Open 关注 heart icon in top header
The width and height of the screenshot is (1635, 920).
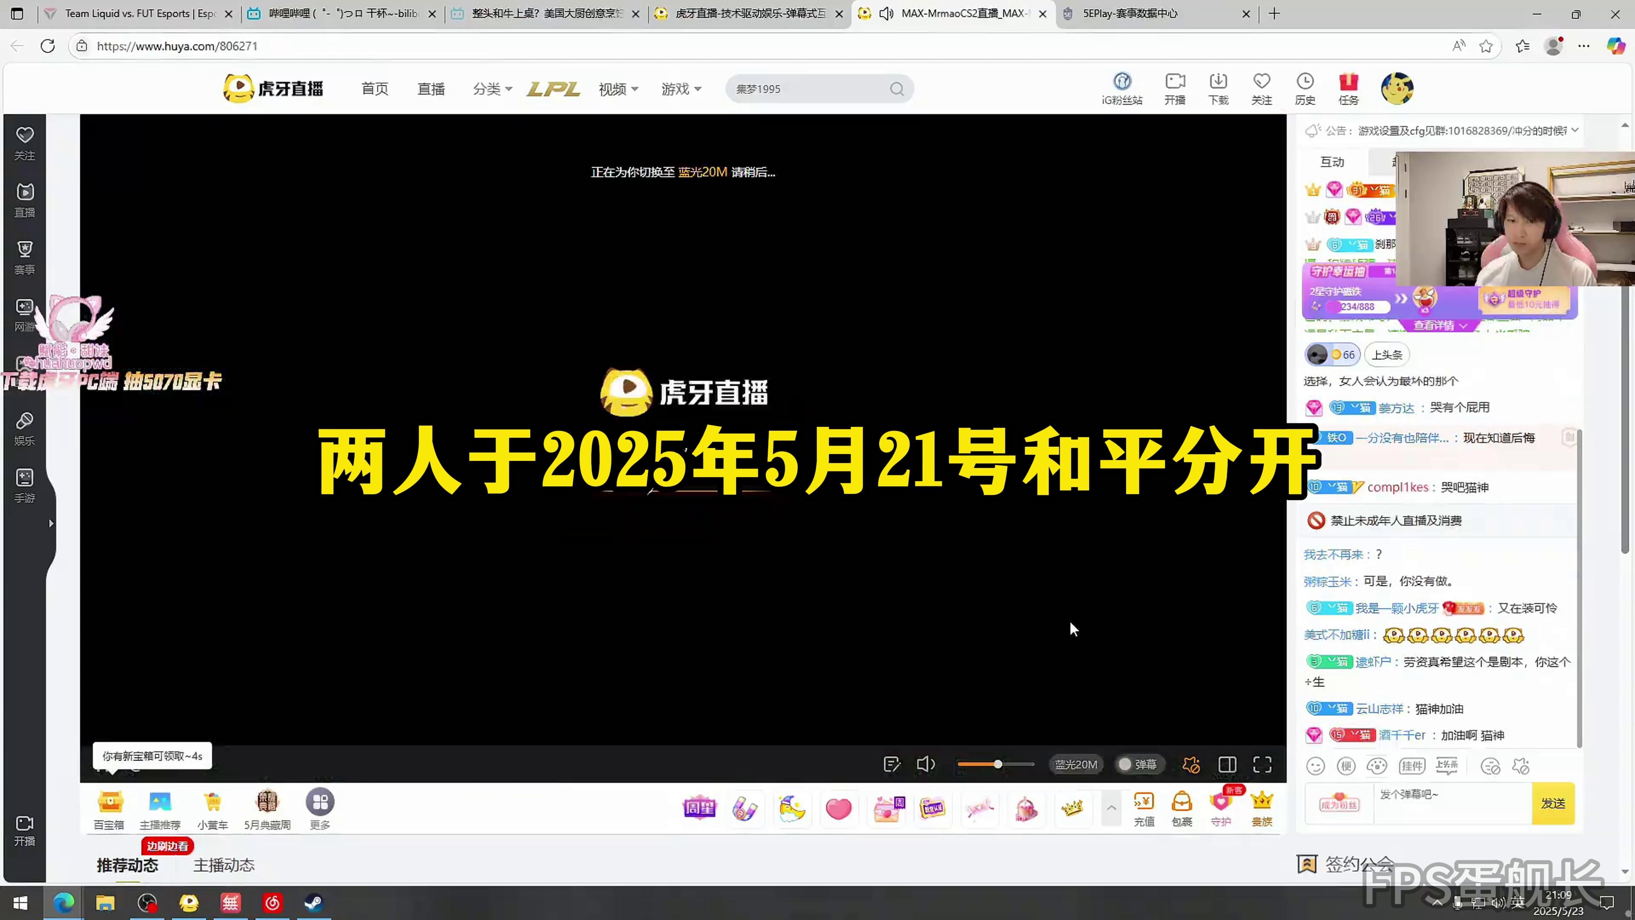pos(1261,89)
